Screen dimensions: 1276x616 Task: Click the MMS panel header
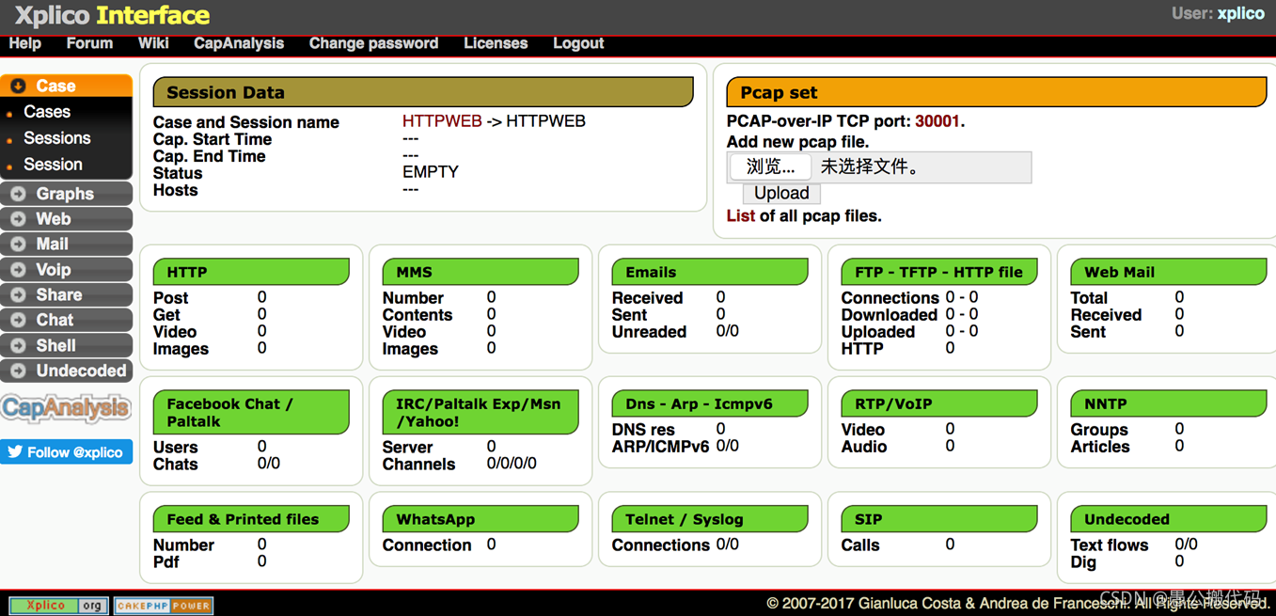tap(480, 272)
